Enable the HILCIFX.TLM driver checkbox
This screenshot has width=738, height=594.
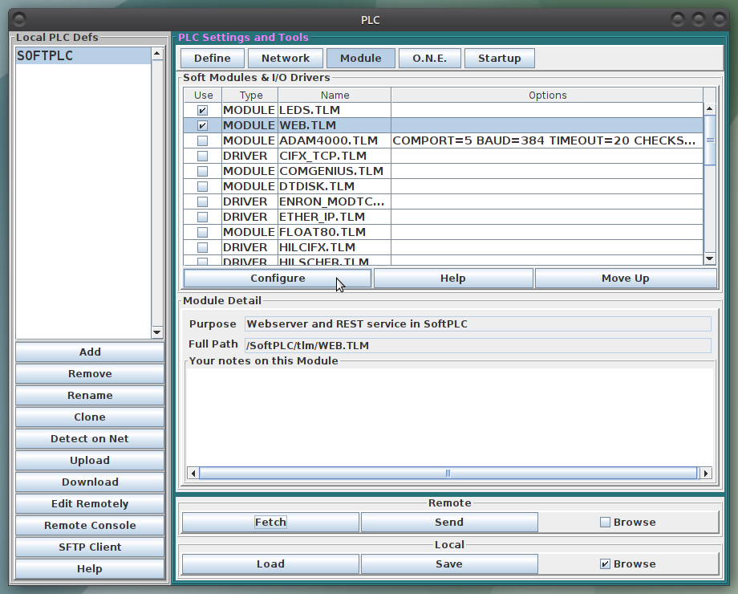click(x=202, y=248)
